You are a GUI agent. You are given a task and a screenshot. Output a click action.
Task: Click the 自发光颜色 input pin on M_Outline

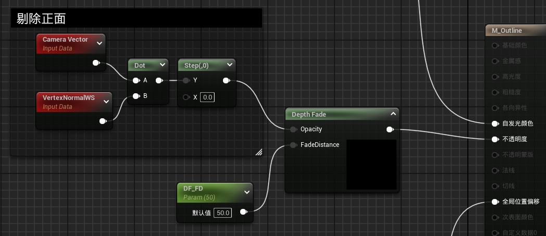[x=494, y=124]
